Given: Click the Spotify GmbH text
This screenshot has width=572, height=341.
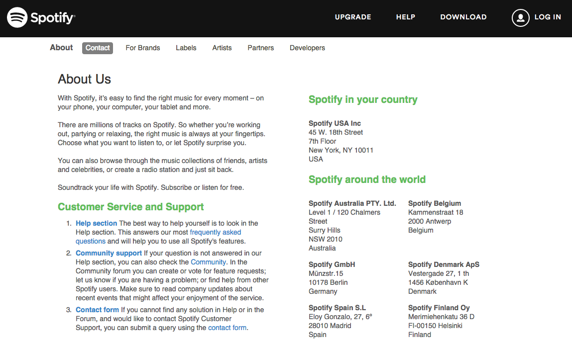Looking at the screenshot, I should tap(332, 265).
